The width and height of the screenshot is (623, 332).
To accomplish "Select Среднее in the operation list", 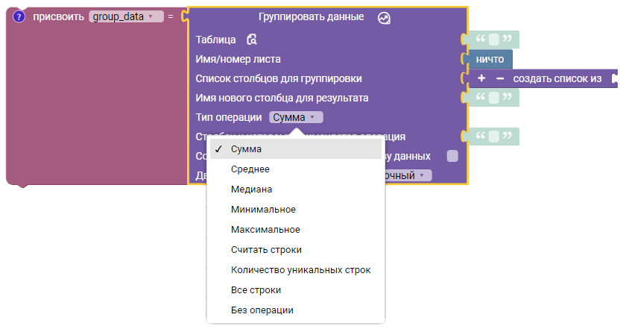I will (296, 169).
